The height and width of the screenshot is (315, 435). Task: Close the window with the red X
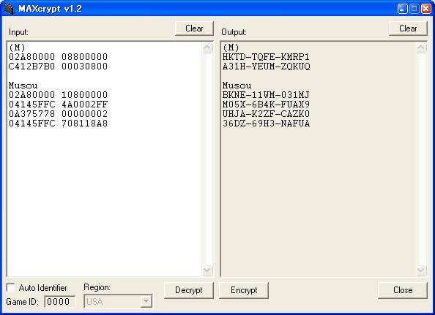point(425,9)
